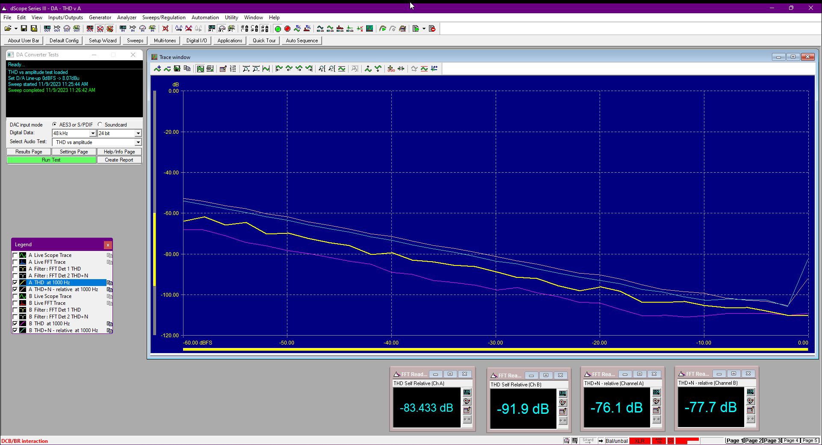Click the green start generator circle icon
The height and width of the screenshot is (445, 822).
278,29
